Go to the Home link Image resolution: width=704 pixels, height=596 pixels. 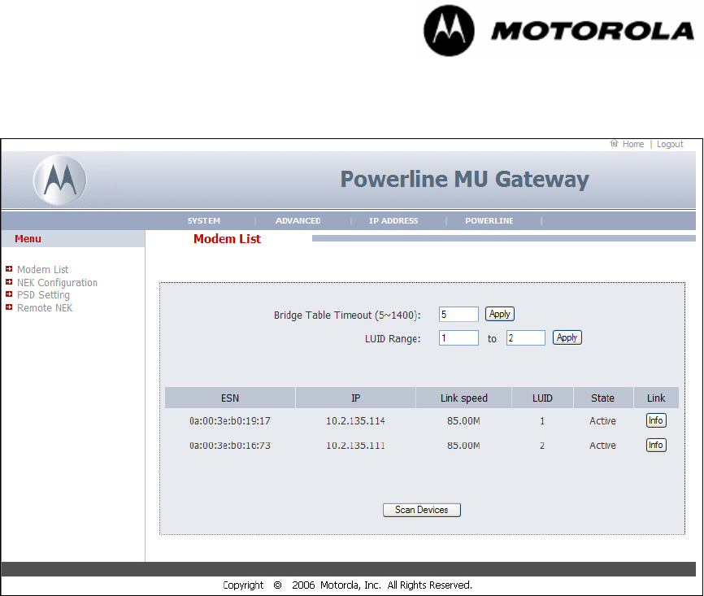(633, 144)
